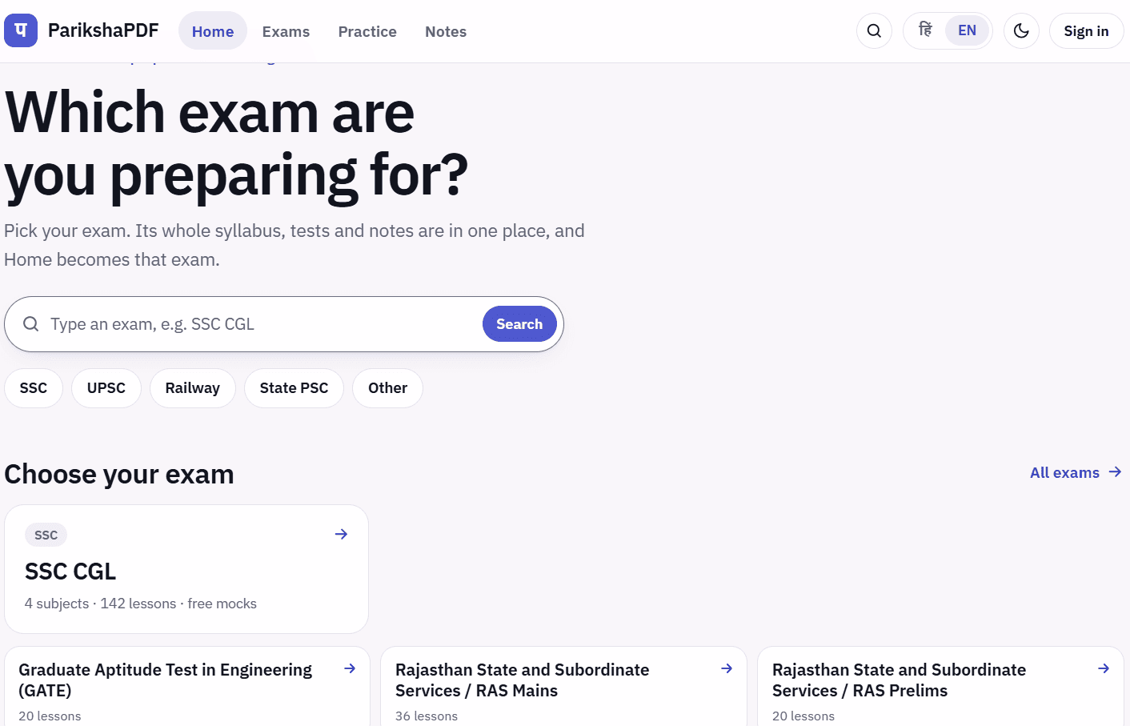Click the blue Search button
This screenshot has width=1130, height=726.
tap(519, 323)
